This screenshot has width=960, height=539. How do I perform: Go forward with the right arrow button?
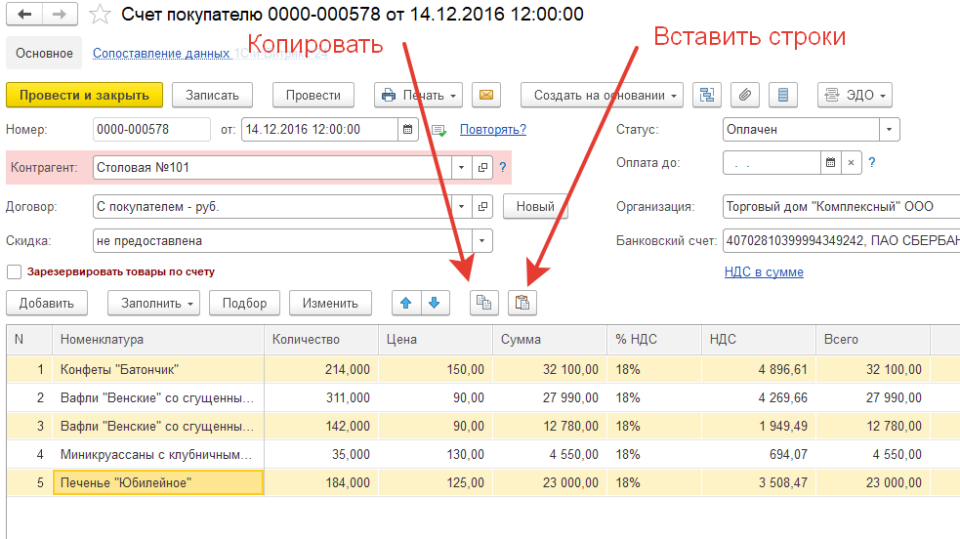tap(60, 14)
